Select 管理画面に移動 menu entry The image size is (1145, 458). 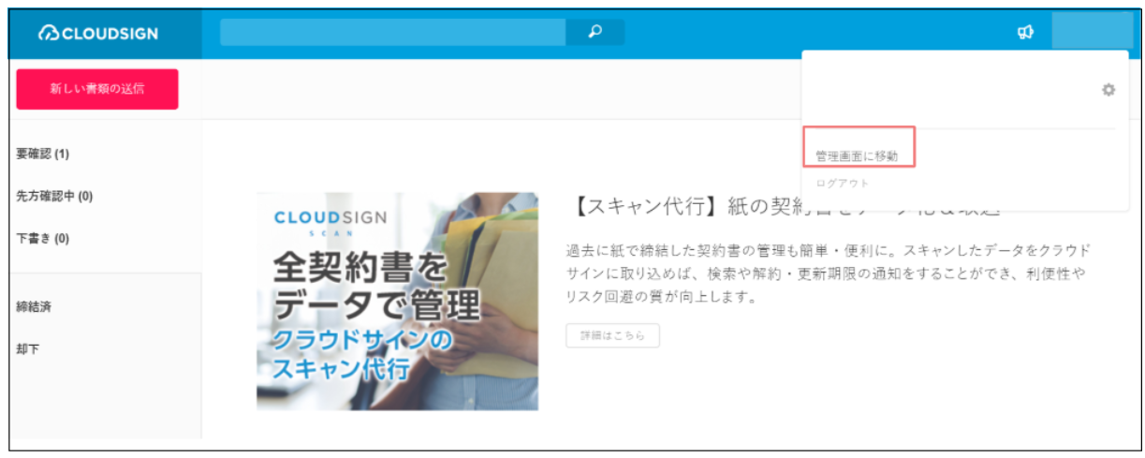857,156
